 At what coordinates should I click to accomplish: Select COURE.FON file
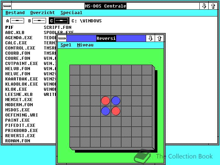pyautogui.click(x=18, y=58)
